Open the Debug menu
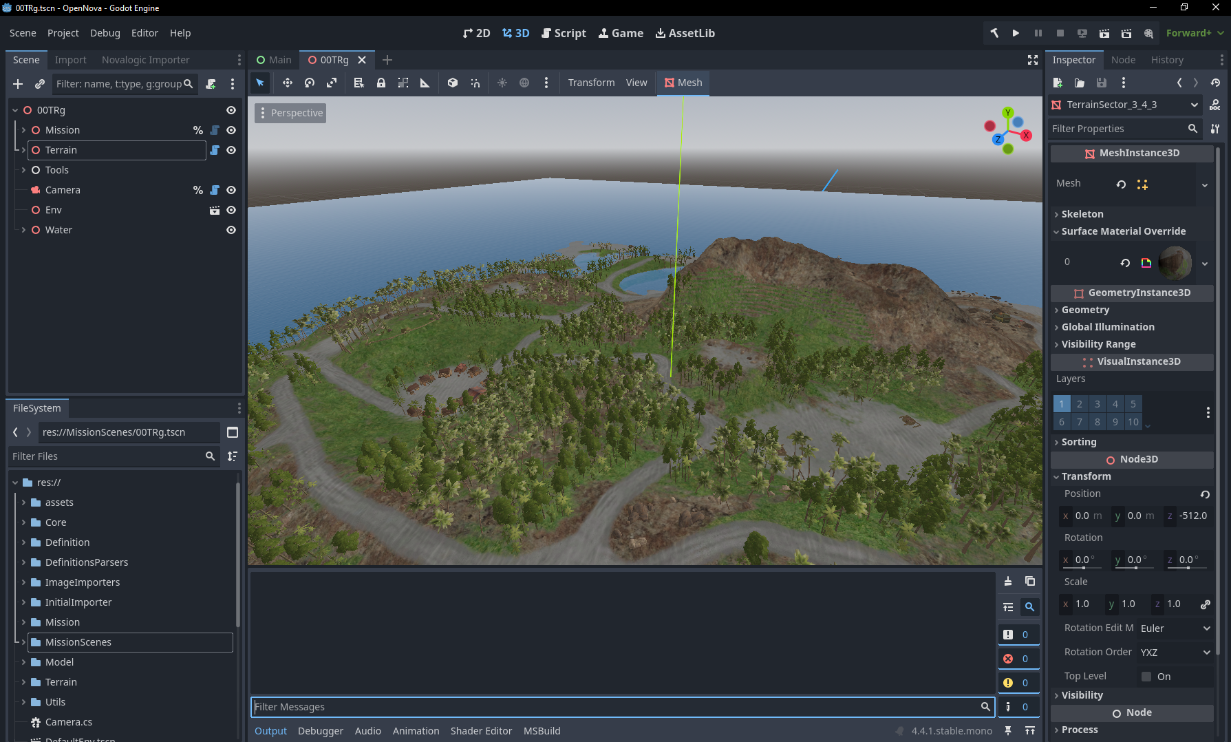The image size is (1231, 742). [105, 33]
